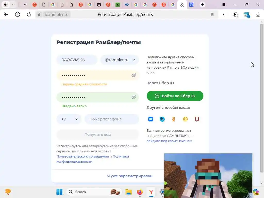264x198 pixels.
Task: Open the Пользовательского соглашения link
Action: pyautogui.click(x=82, y=156)
